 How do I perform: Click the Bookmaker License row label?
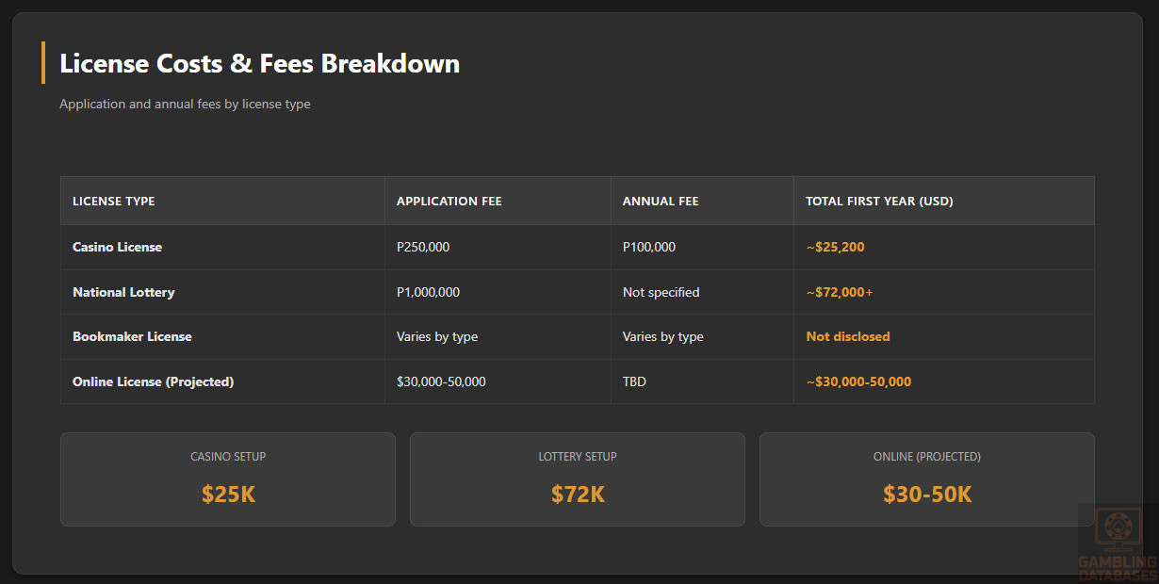(x=132, y=336)
